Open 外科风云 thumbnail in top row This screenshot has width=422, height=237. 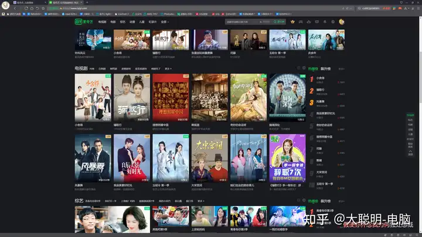pos(93,40)
